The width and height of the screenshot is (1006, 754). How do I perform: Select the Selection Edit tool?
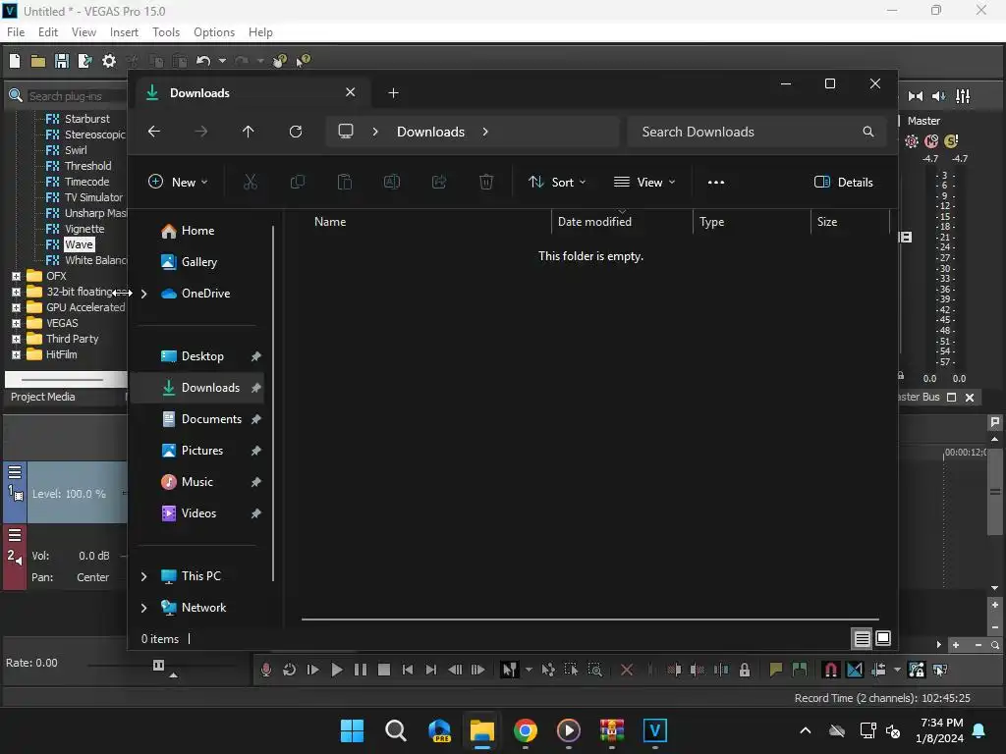point(571,670)
